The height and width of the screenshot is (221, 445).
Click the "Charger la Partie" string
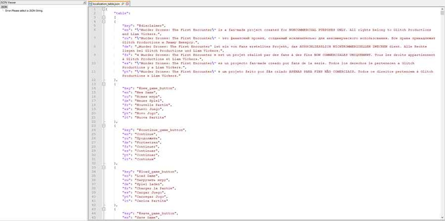(155, 188)
